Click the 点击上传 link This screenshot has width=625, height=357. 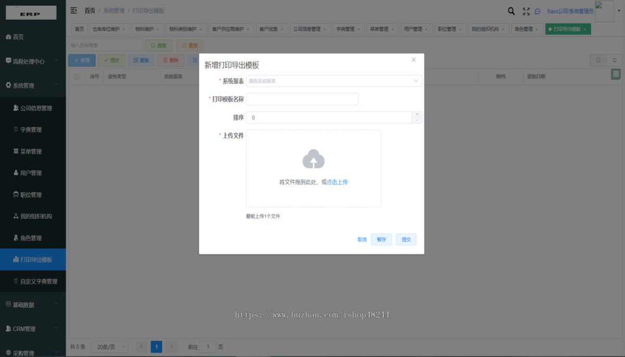pos(337,182)
